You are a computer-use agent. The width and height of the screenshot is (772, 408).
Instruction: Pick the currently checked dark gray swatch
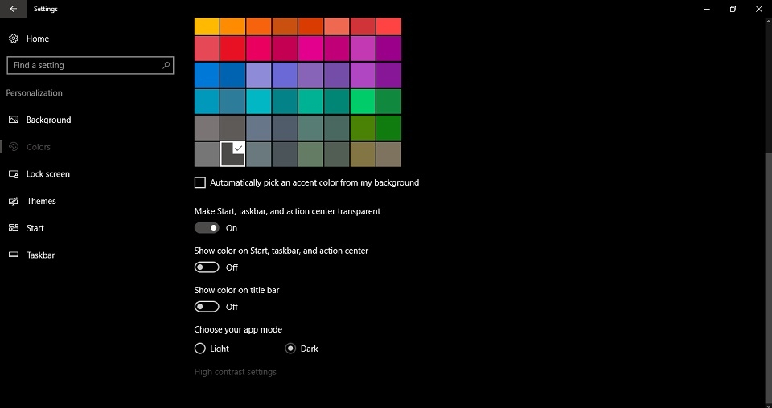click(233, 154)
